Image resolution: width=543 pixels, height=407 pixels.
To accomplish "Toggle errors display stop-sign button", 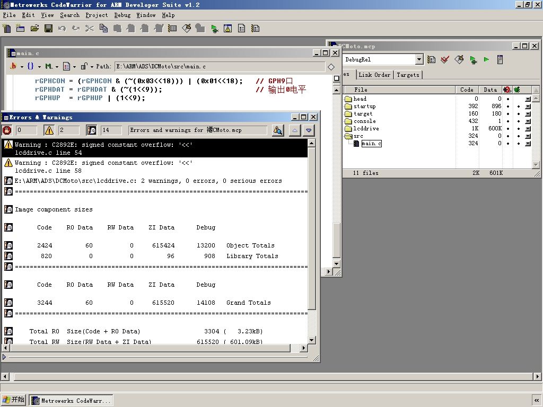I will pos(7,130).
